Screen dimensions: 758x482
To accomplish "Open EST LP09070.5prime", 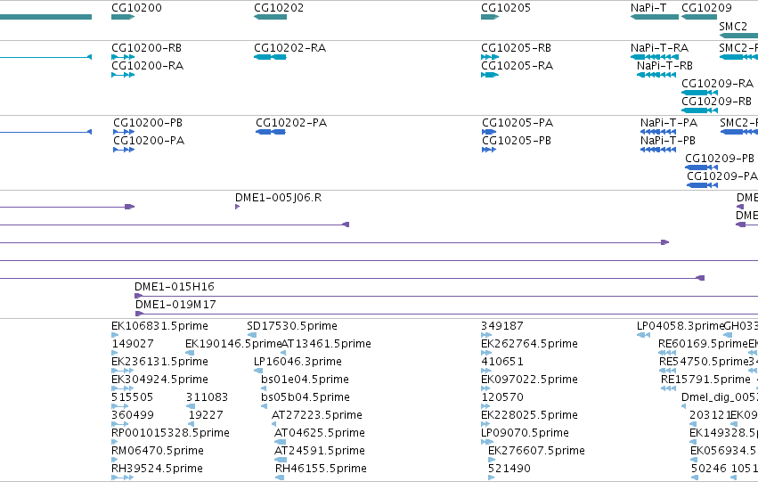I will click(x=525, y=433).
